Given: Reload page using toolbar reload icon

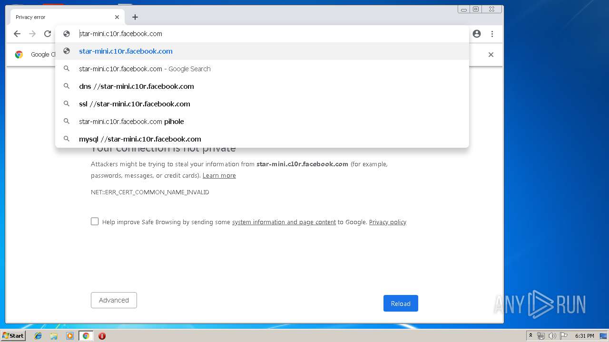Looking at the screenshot, I should pos(48,34).
